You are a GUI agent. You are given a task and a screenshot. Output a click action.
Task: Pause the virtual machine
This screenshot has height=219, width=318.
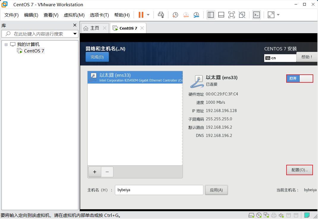[141, 15]
